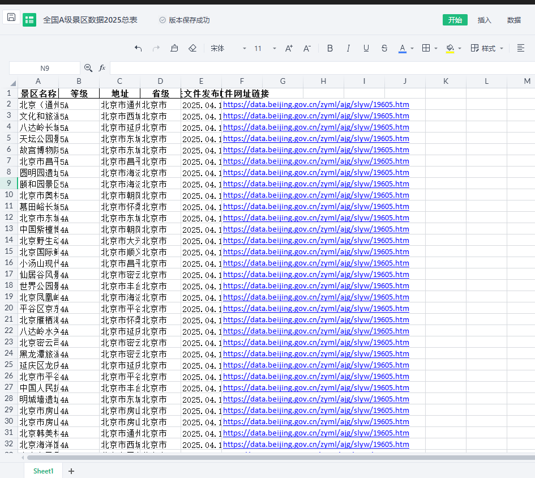Image resolution: width=535 pixels, height=478 pixels.
Task: Open the 样式 styles dropdown
Action: point(487,49)
